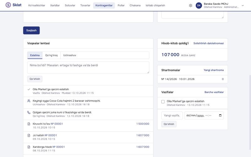Click the top-right comment textarea resize corner
This screenshot has width=251, height=157.
click(x=222, y=17)
